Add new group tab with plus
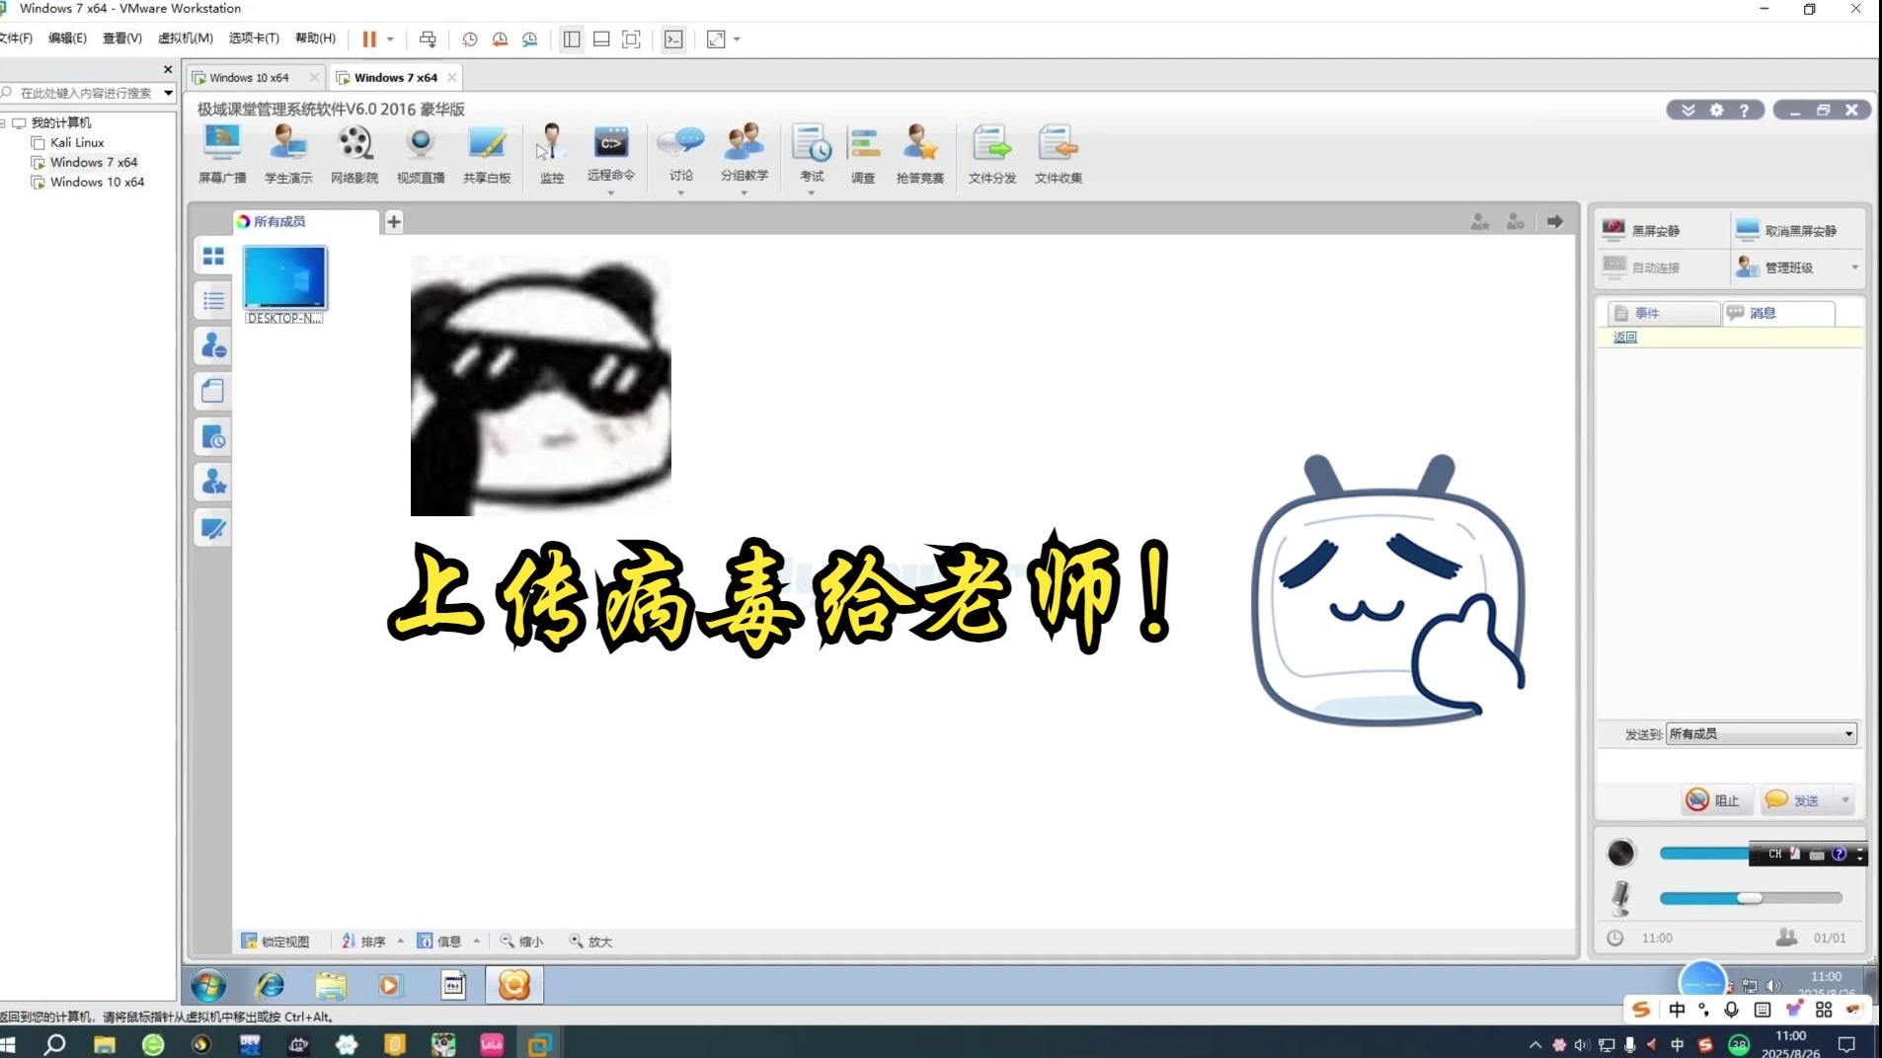Image resolution: width=1882 pixels, height=1058 pixels. [393, 221]
